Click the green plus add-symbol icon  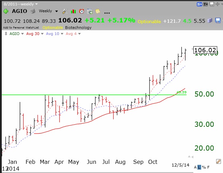tap(6, 11)
